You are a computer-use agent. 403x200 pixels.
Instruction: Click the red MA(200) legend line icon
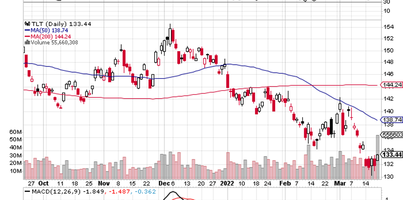coord(26,35)
